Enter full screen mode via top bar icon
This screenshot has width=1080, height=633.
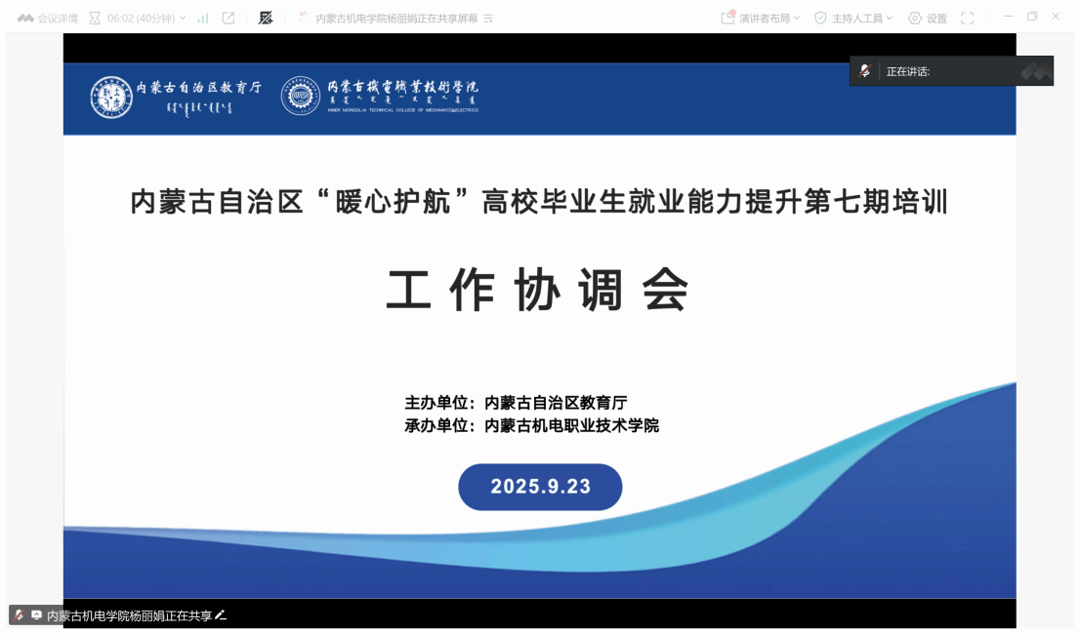968,18
